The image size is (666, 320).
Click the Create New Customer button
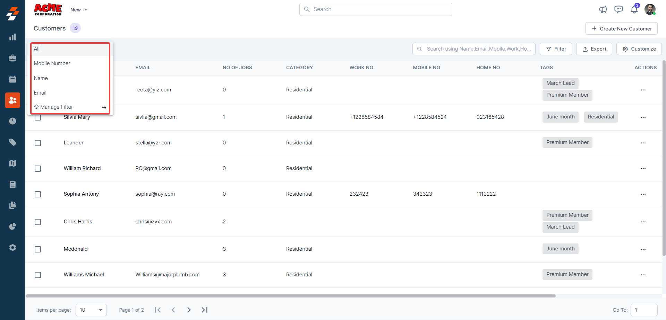tap(621, 29)
